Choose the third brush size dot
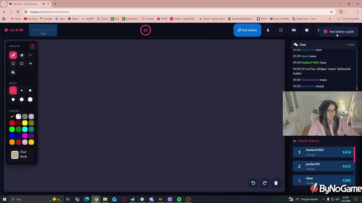 pos(30,91)
